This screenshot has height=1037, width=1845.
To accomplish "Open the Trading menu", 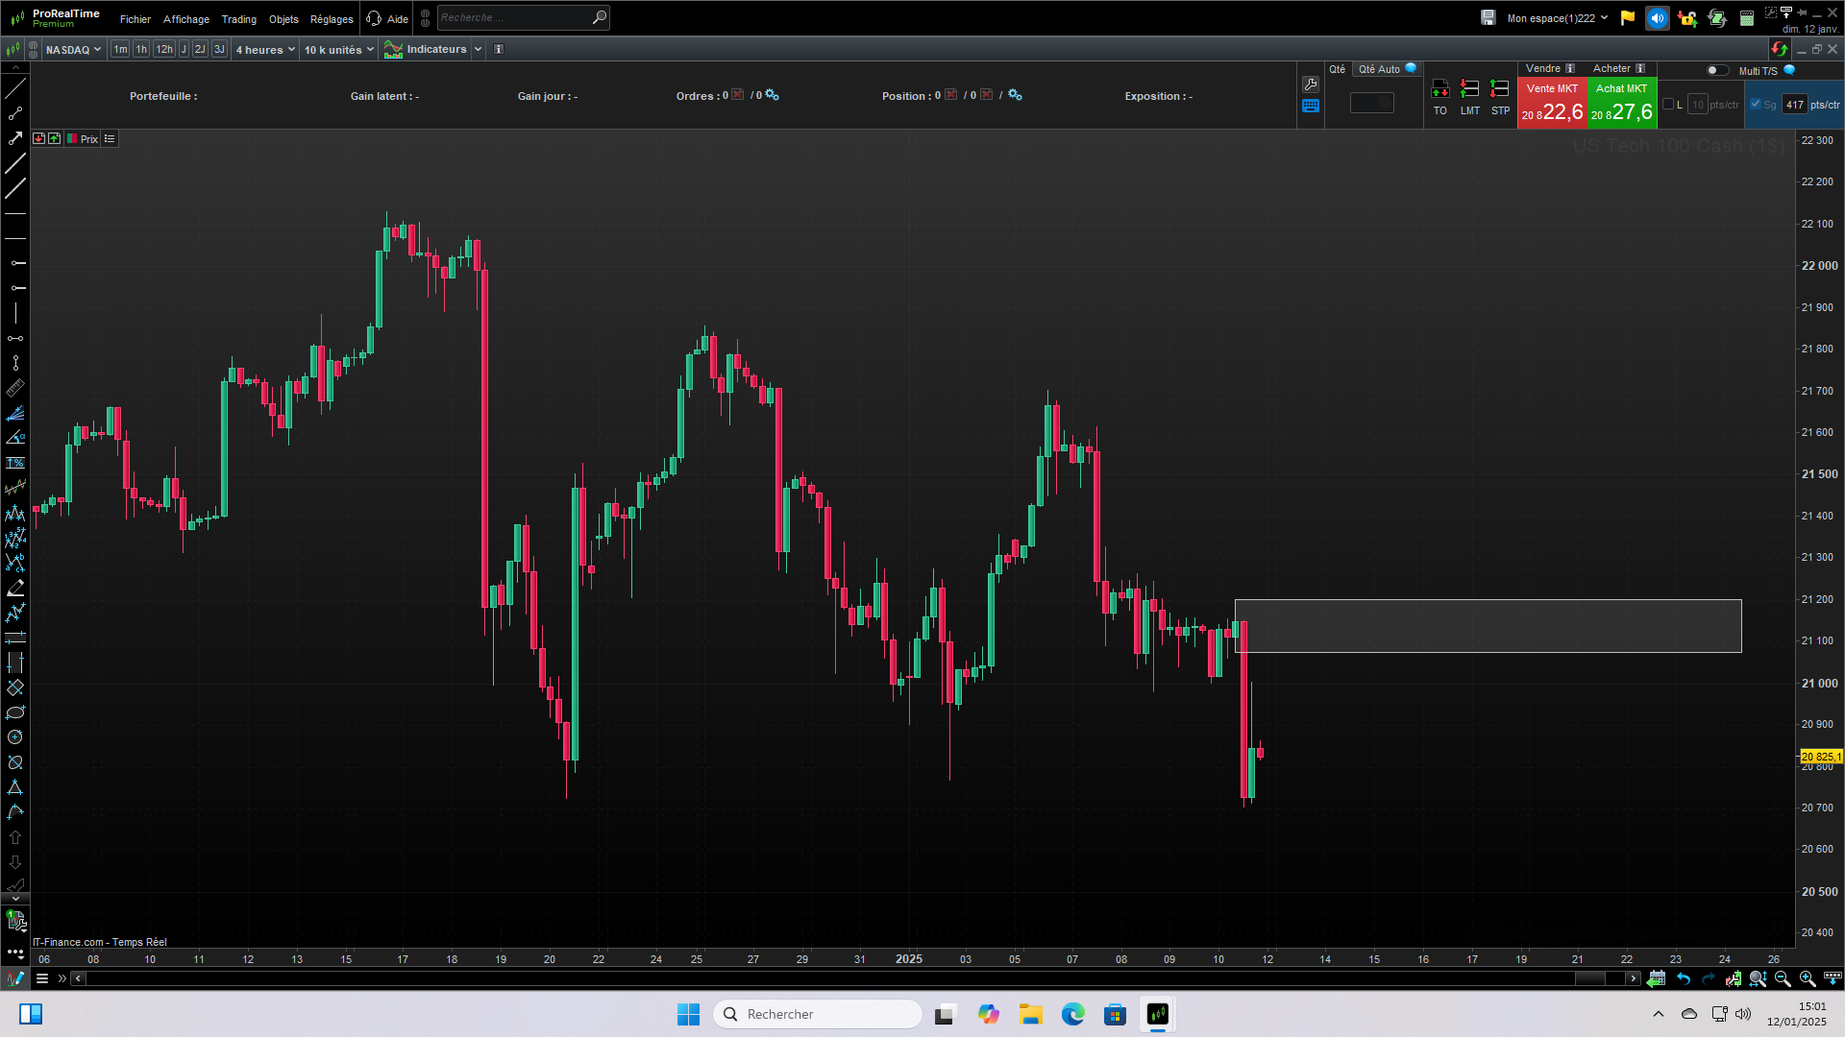I will pyautogui.click(x=238, y=19).
